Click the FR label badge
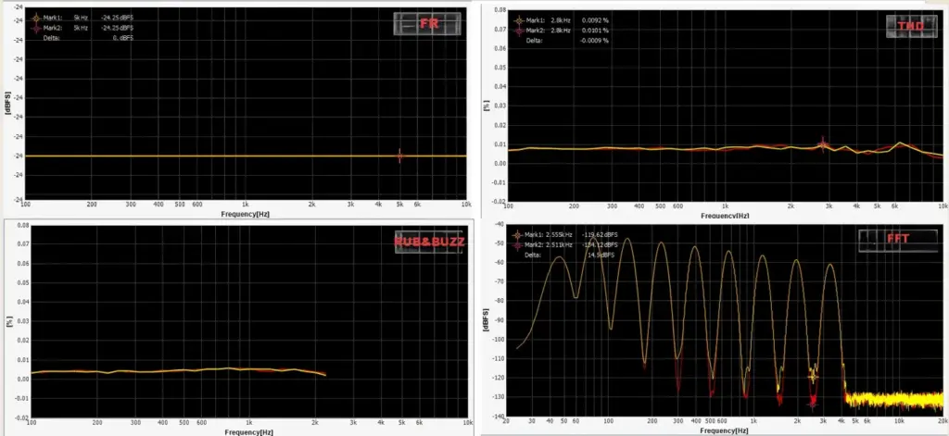 click(429, 24)
